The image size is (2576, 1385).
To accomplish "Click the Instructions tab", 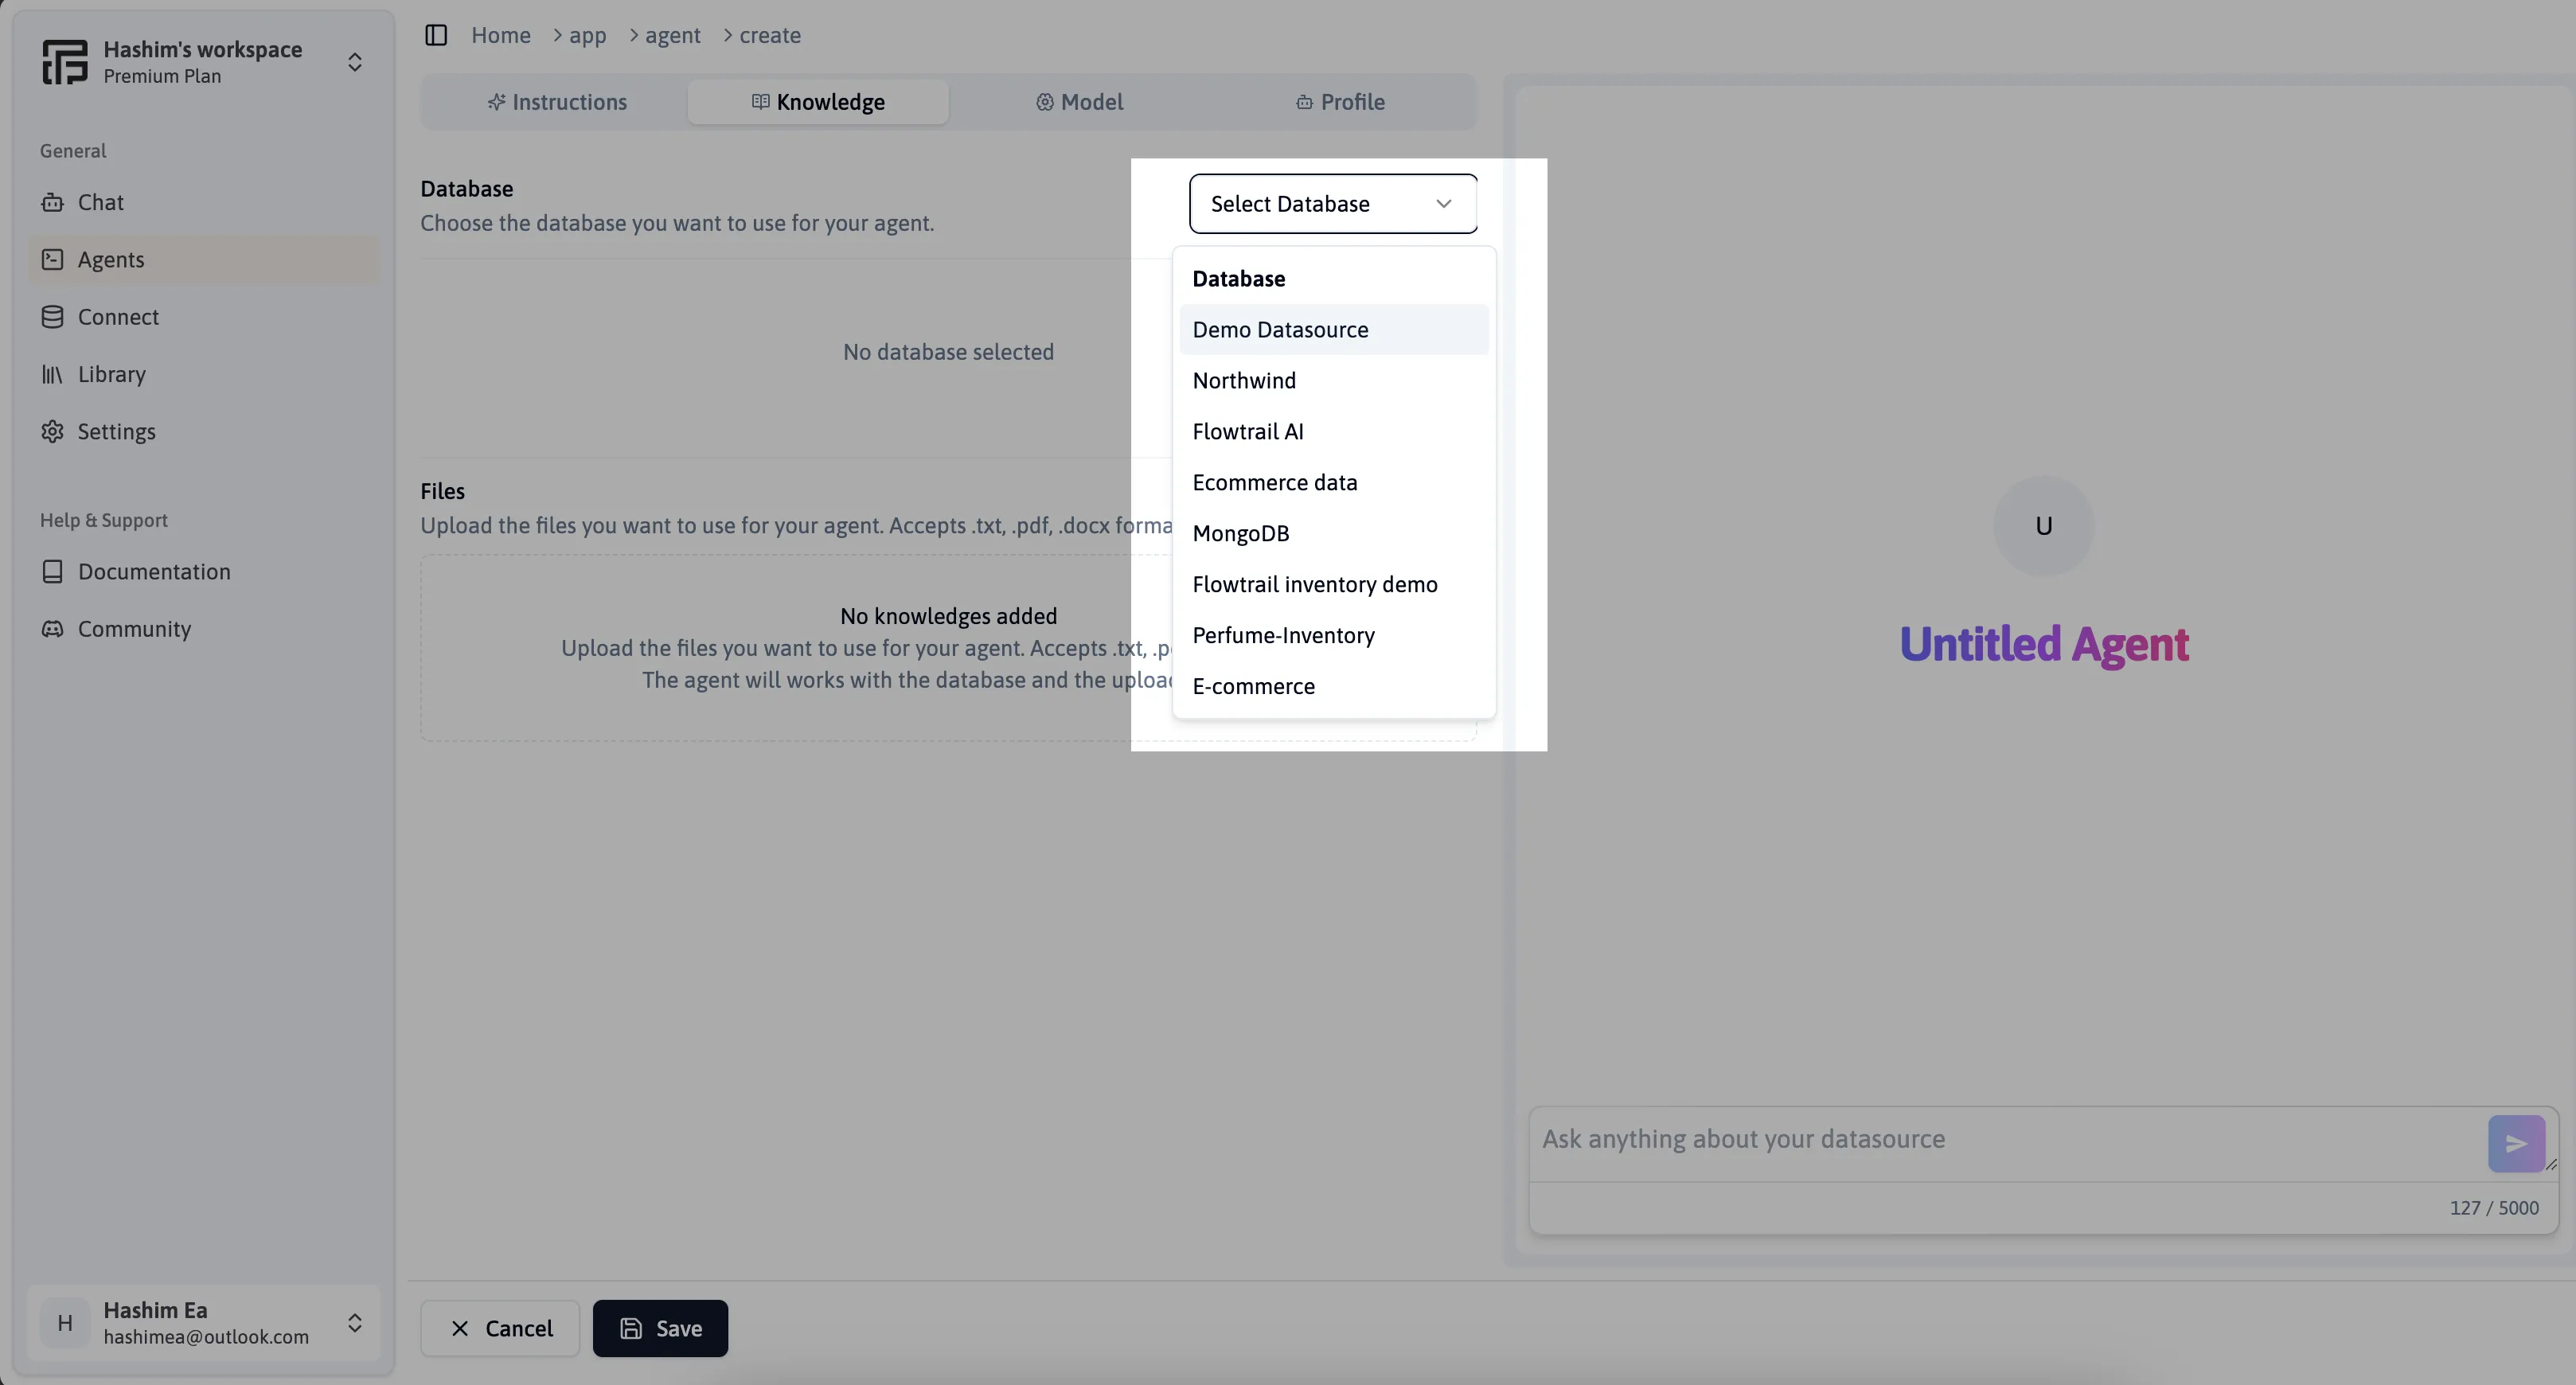I will point(556,100).
